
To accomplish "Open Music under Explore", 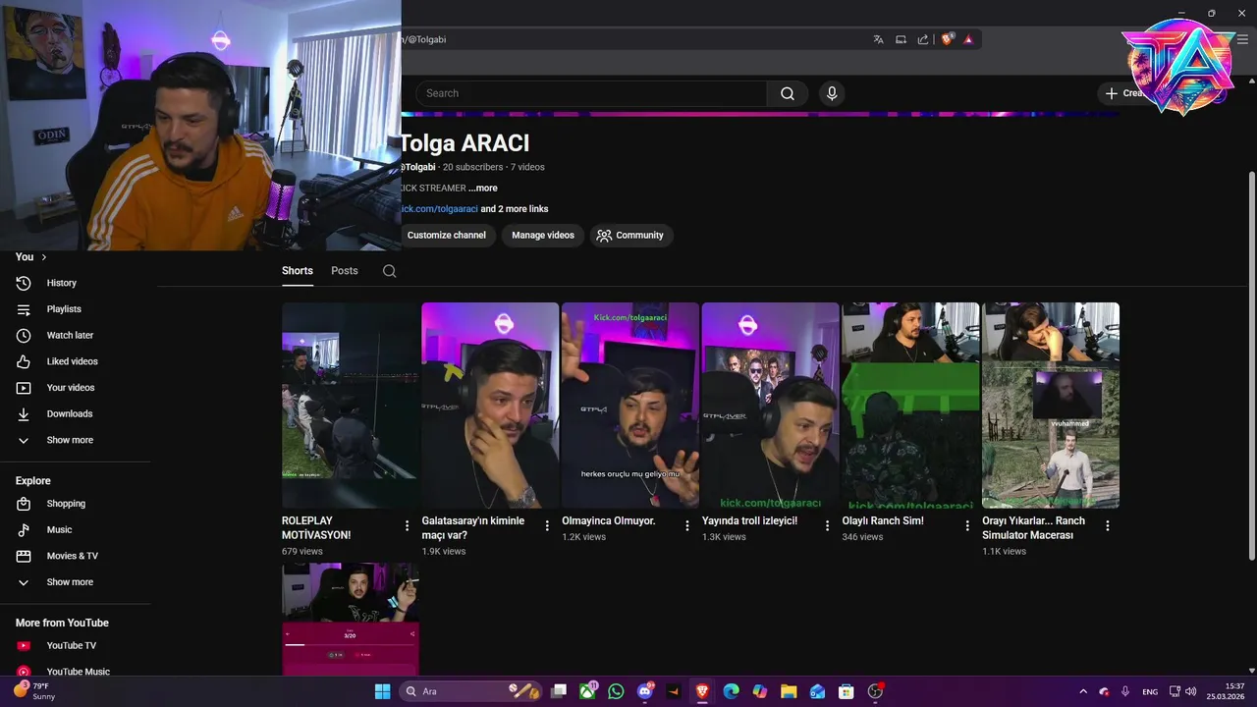I will [x=59, y=530].
